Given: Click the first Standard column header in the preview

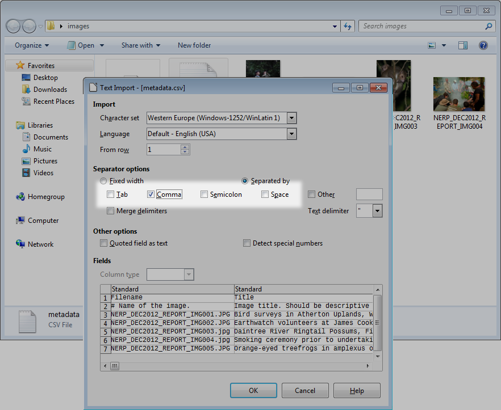Looking at the screenshot, I should point(173,289).
